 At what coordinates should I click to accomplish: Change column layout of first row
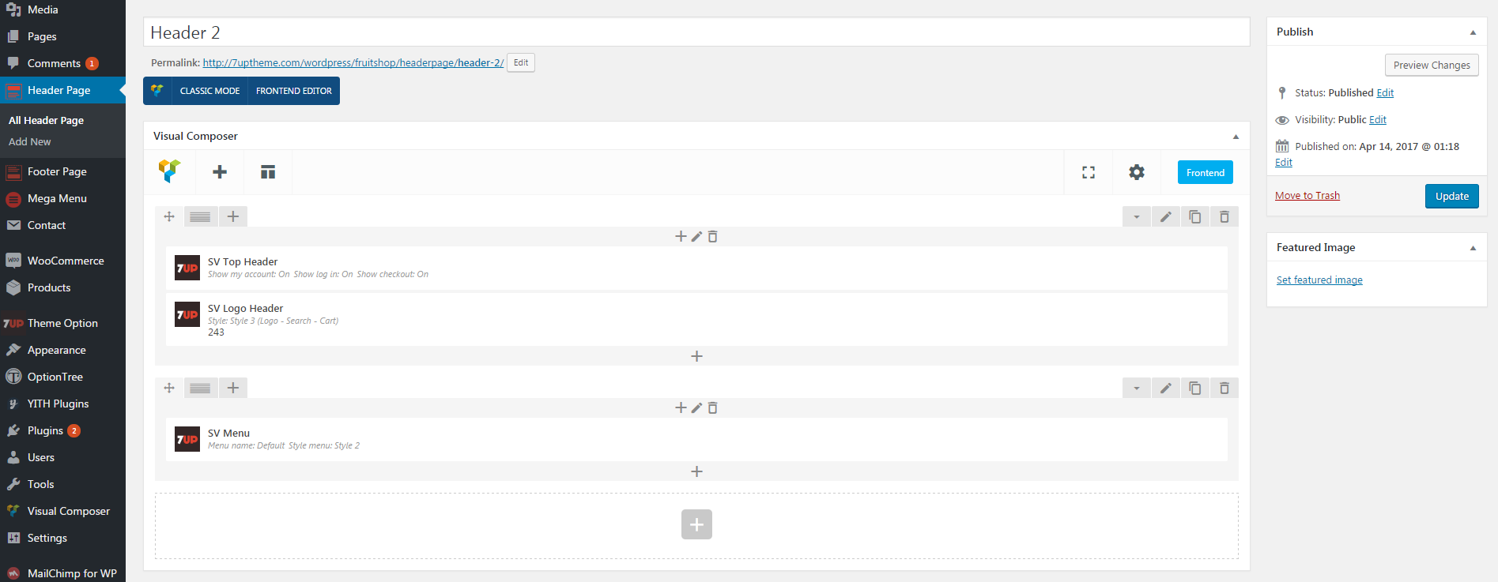point(201,216)
